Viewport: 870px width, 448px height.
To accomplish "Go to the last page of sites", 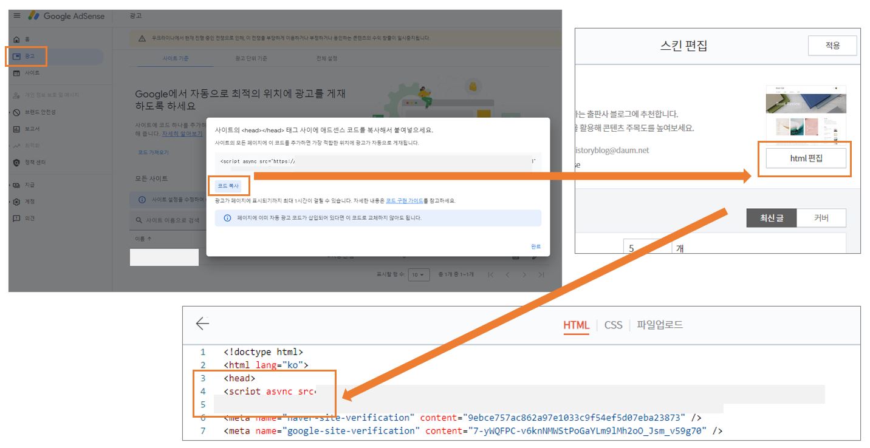I will [541, 275].
